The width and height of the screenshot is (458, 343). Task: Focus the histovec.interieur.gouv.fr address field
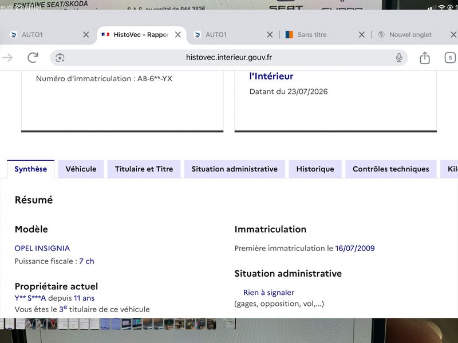(228, 58)
